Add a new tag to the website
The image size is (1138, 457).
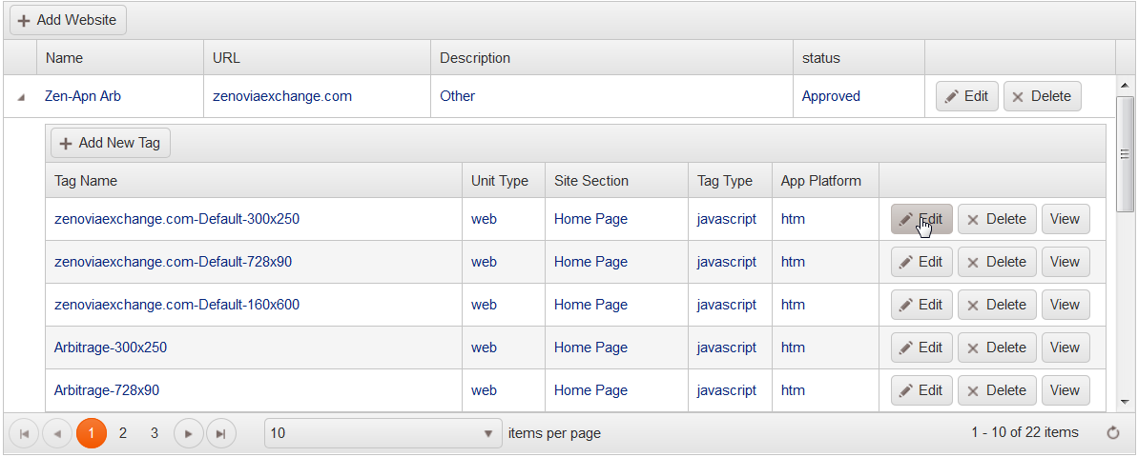(x=110, y=143)
